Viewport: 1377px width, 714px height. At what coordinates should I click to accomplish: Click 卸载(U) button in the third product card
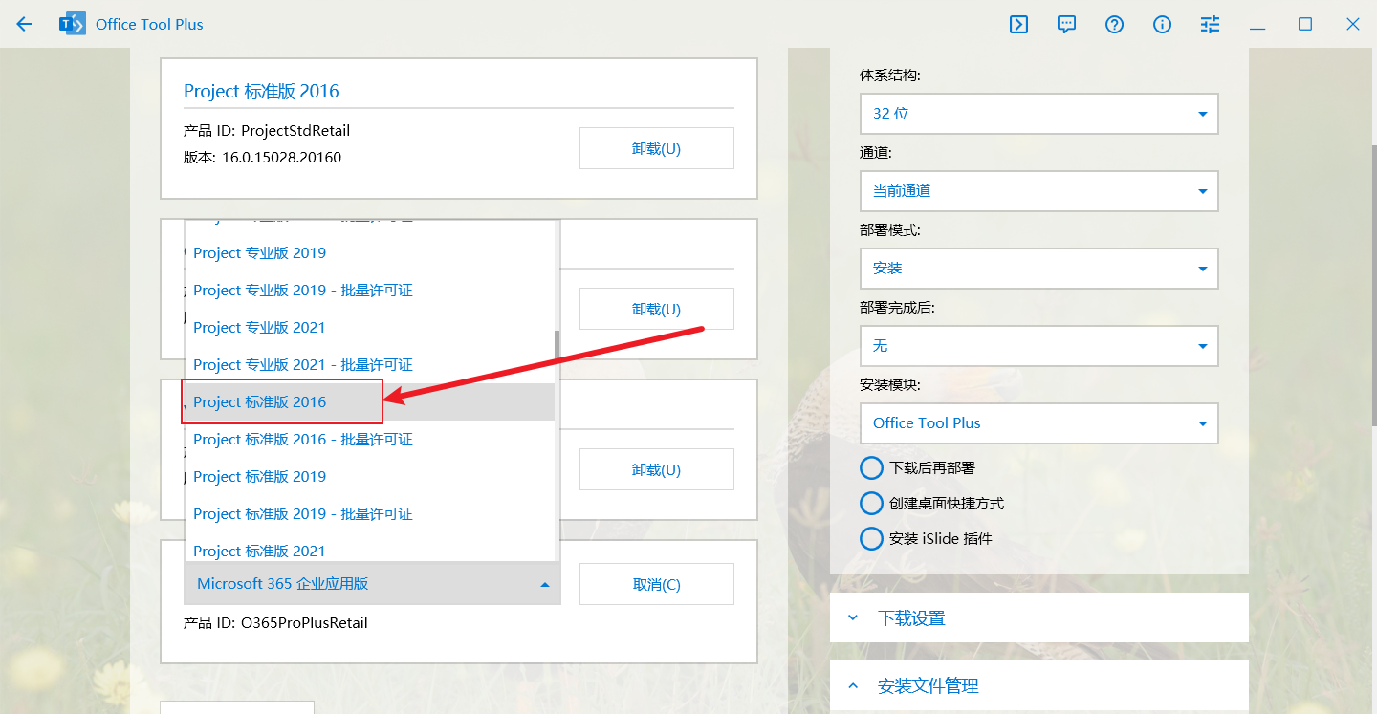657,469
